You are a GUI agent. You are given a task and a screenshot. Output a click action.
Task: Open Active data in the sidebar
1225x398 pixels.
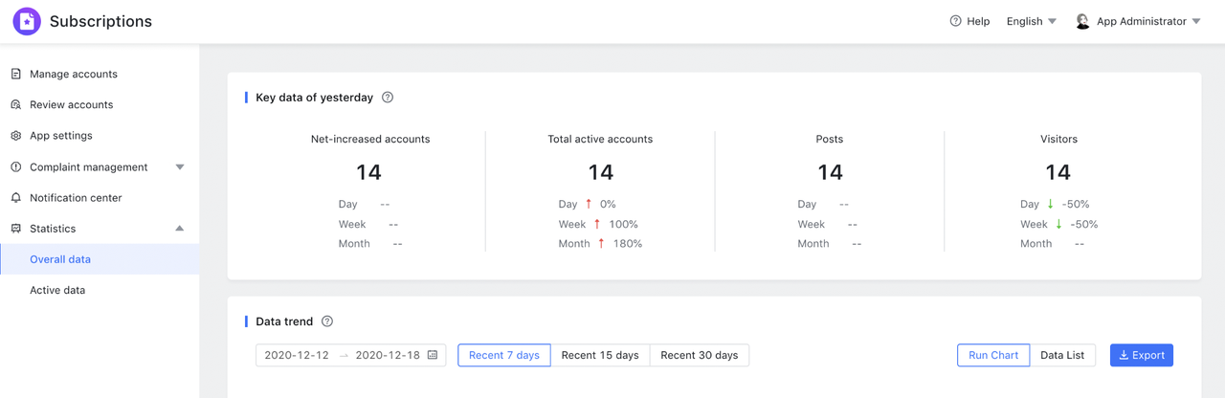[x=57, y=290]
